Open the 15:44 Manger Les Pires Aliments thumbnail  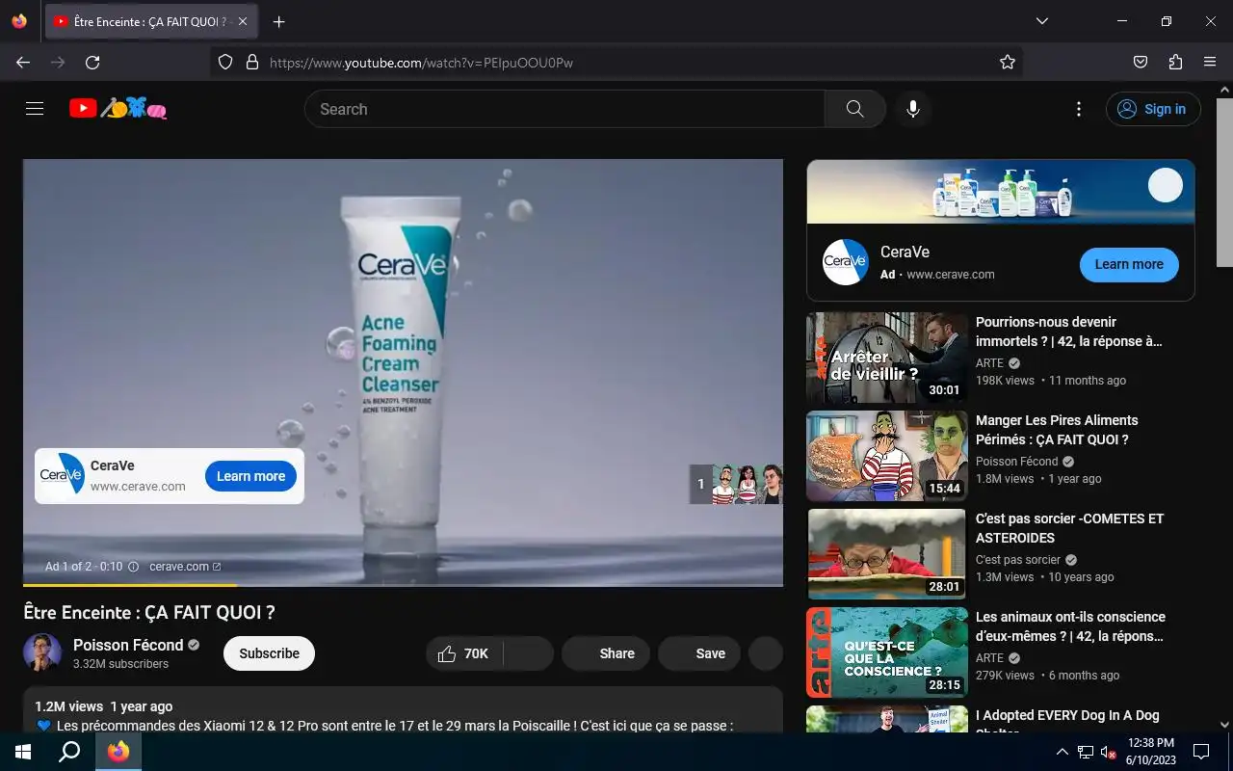click(x=887, y=456)
